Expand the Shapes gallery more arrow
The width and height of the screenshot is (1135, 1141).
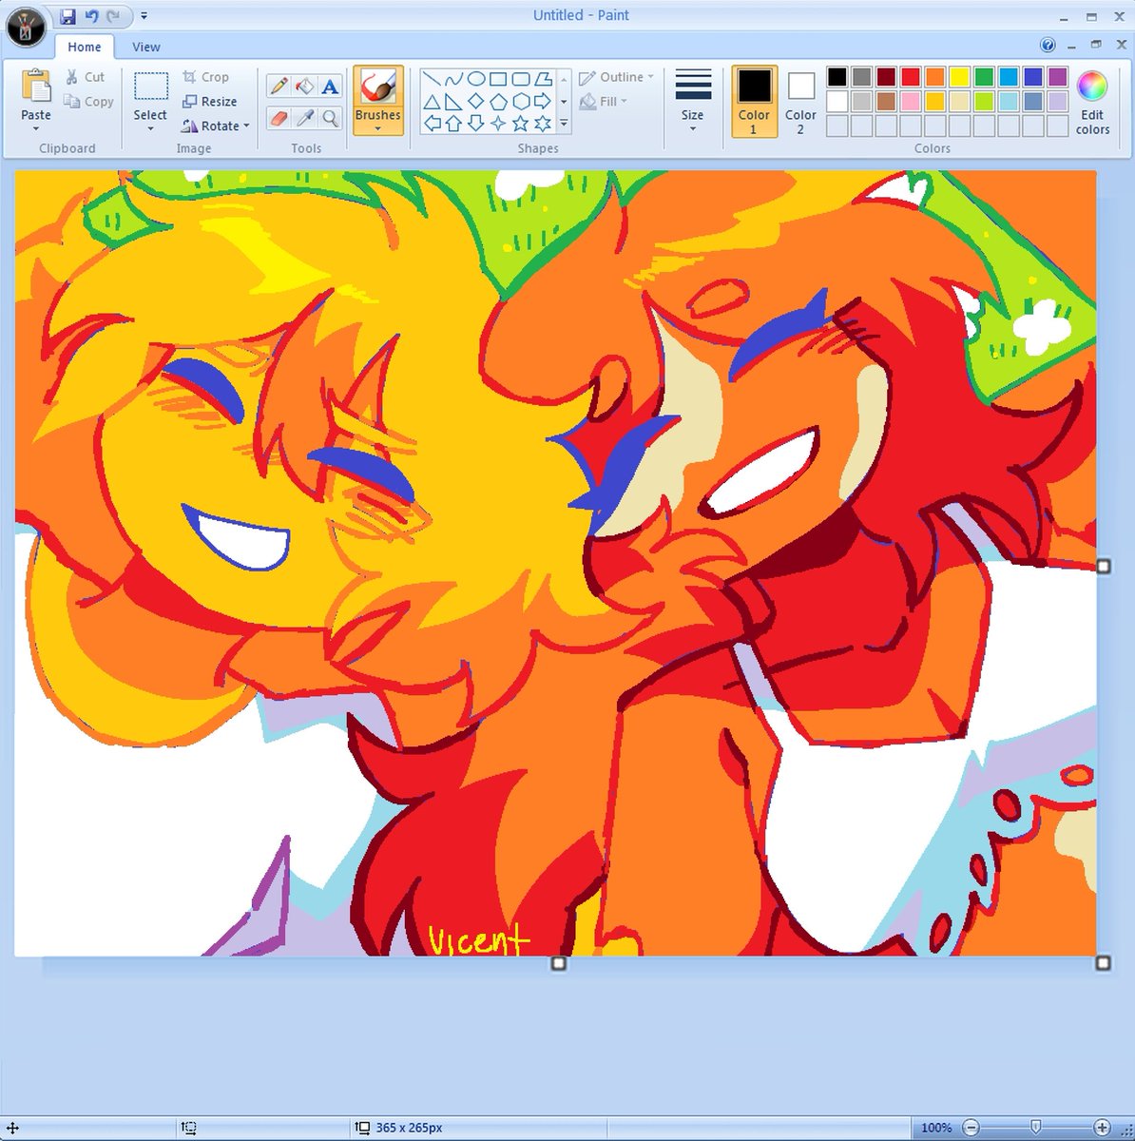[564, 124]
